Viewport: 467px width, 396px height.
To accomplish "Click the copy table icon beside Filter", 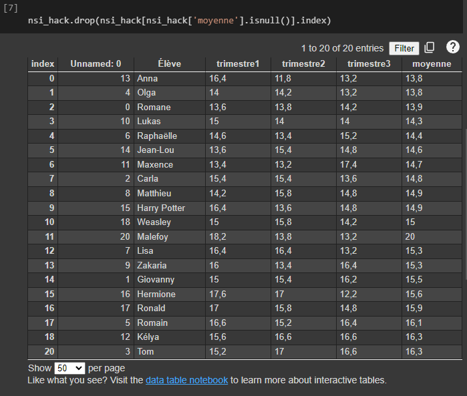I will pos(430,47).
